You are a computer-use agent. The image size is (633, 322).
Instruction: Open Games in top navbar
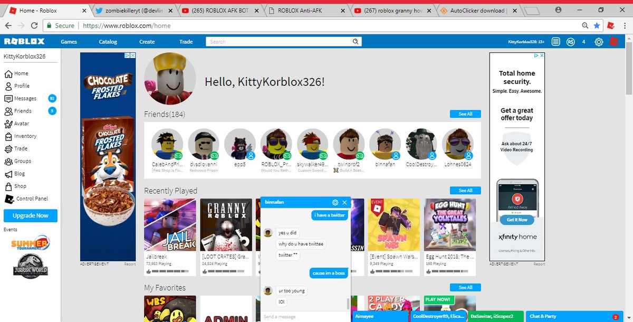69,42
